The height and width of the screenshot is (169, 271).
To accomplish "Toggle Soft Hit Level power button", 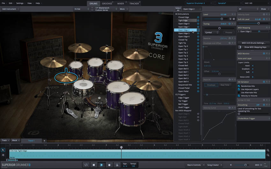I will 264,19.
